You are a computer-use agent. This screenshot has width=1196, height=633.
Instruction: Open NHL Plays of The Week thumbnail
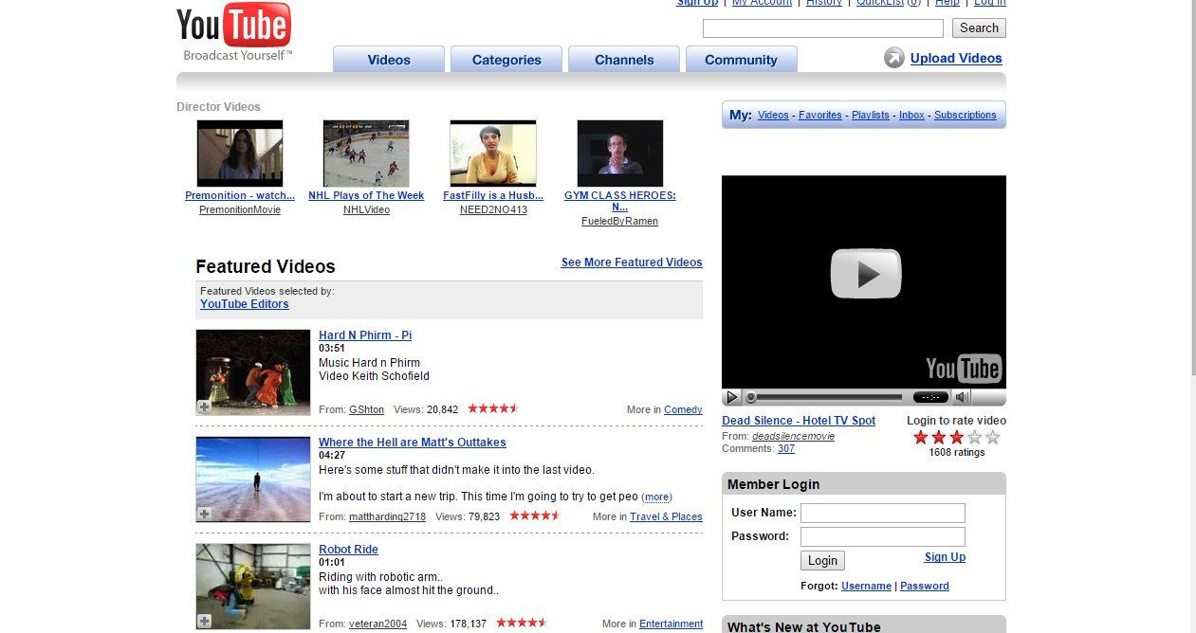pyautogui.click(x=366, y=153)
